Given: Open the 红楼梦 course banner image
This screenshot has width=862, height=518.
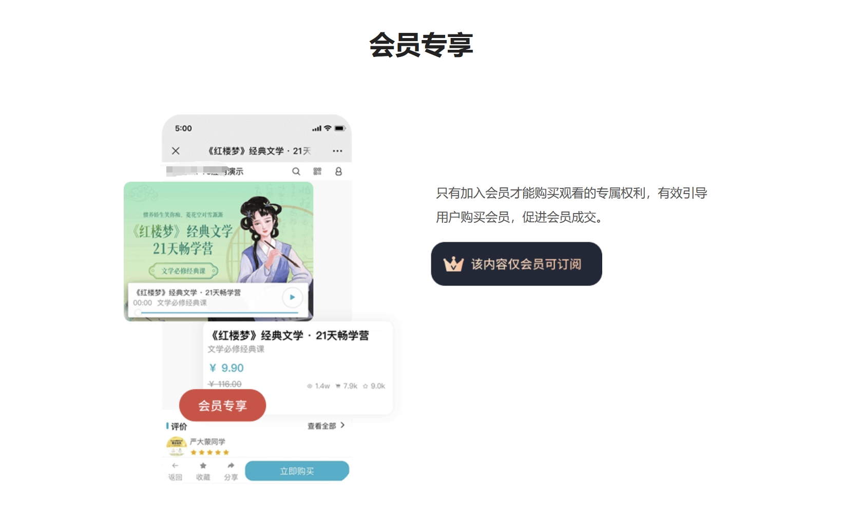Looking at the screenshot, I should click(x=218, y=232).
